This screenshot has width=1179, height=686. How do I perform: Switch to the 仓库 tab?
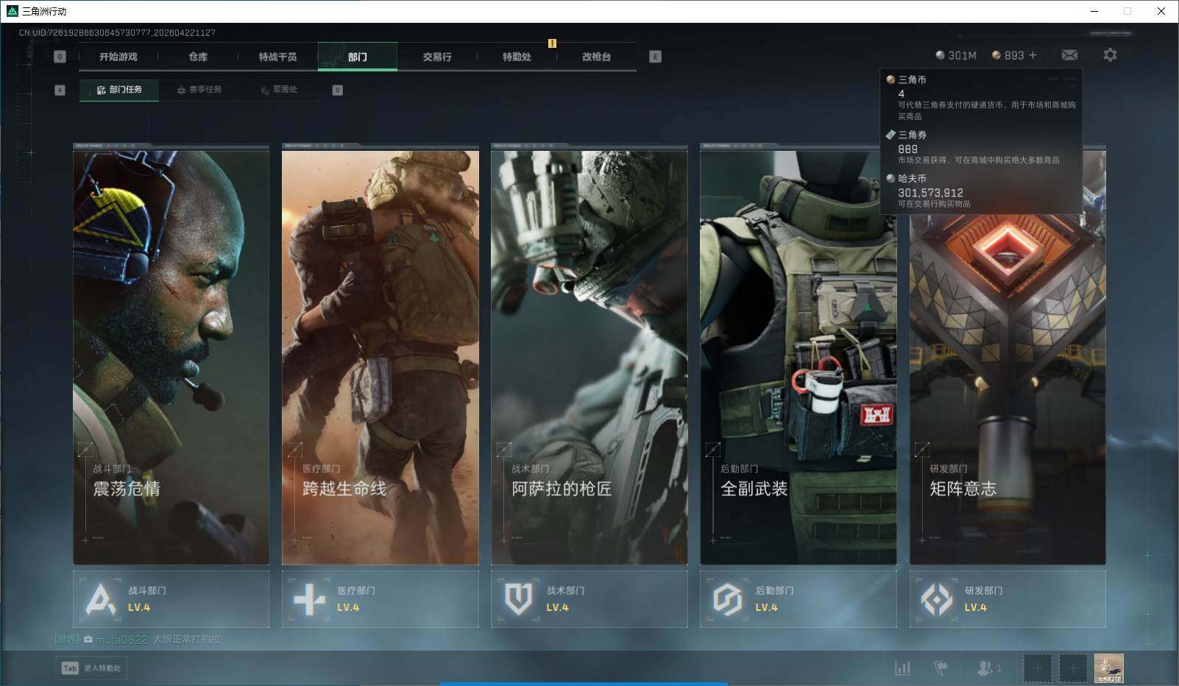[x=198, y=57]
